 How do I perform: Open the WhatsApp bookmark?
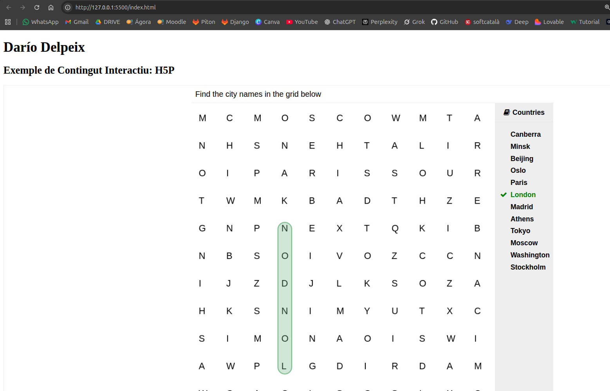click(x=40, y=22)
